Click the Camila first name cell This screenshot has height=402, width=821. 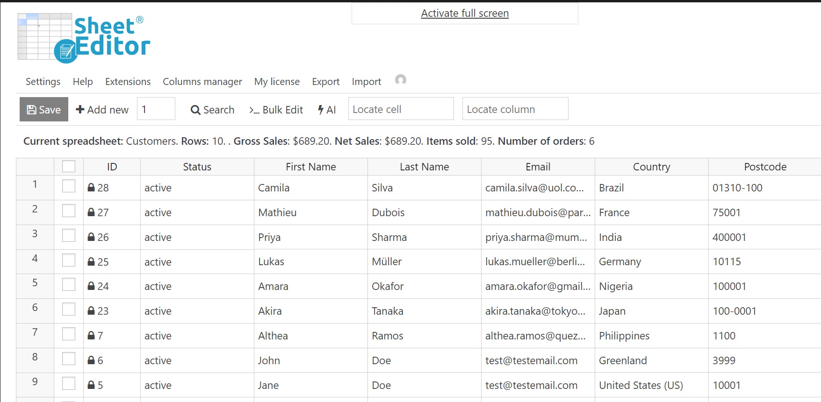(x=311, y=188)
